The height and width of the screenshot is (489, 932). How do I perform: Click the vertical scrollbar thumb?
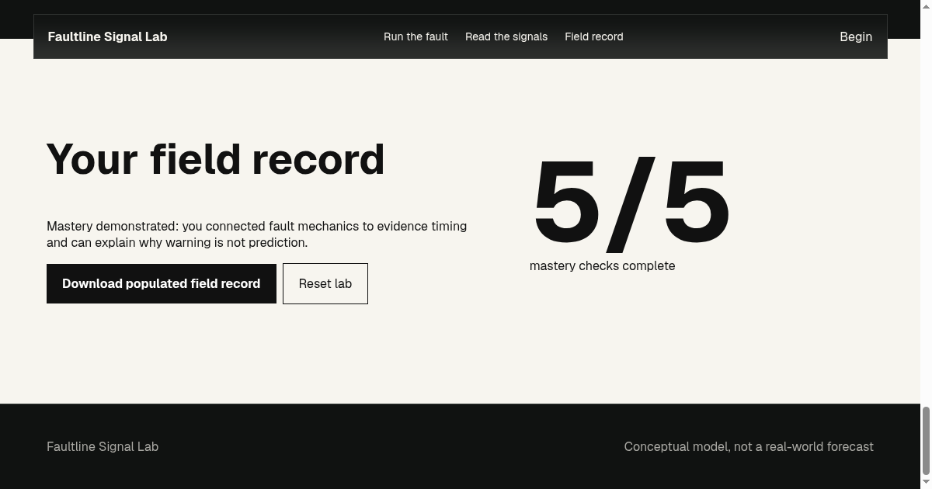click(x=926, y=441)
